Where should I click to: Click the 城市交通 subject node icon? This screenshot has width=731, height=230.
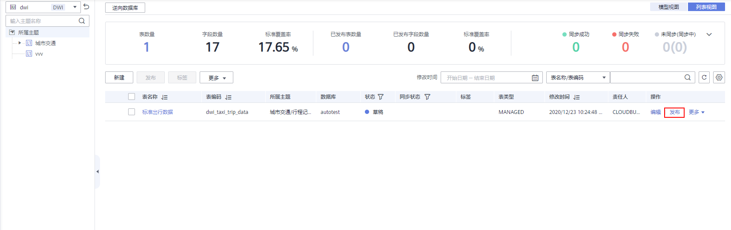tap(29, 43)
